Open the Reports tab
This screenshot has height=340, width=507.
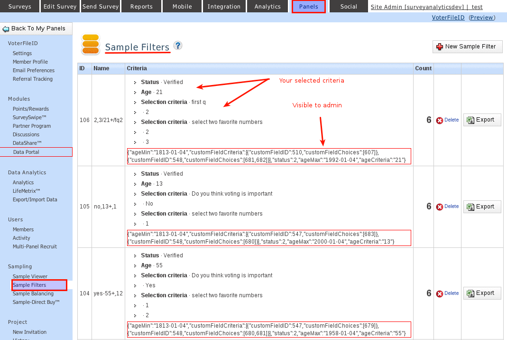point(141,7)
